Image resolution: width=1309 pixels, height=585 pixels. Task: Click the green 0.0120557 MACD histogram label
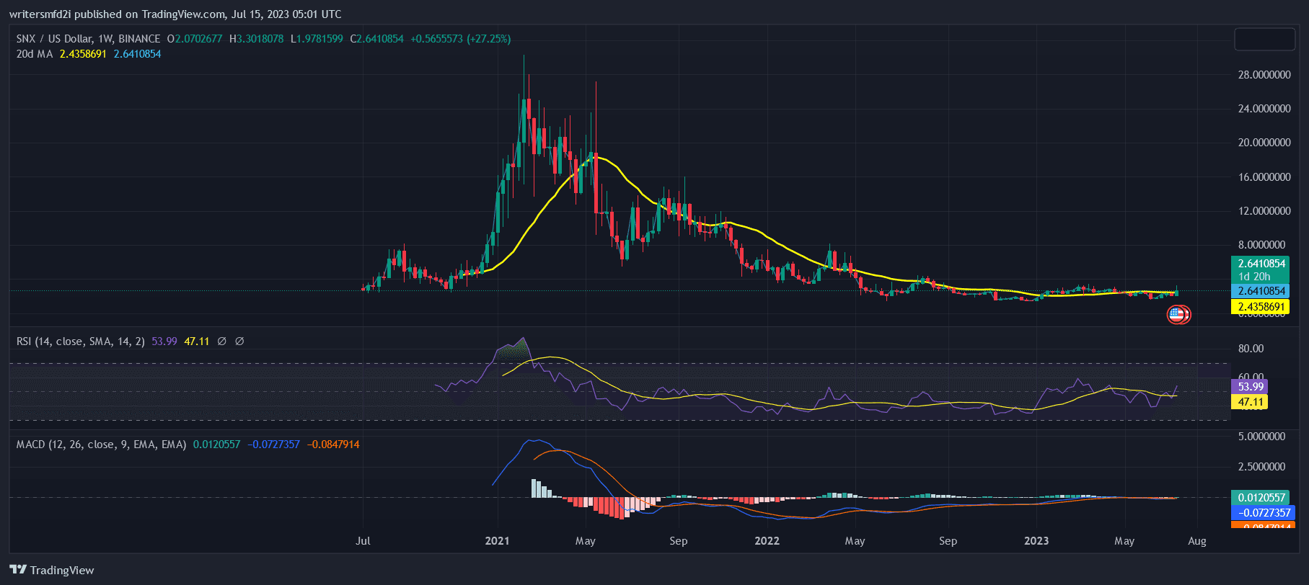tap(1261, 497)
